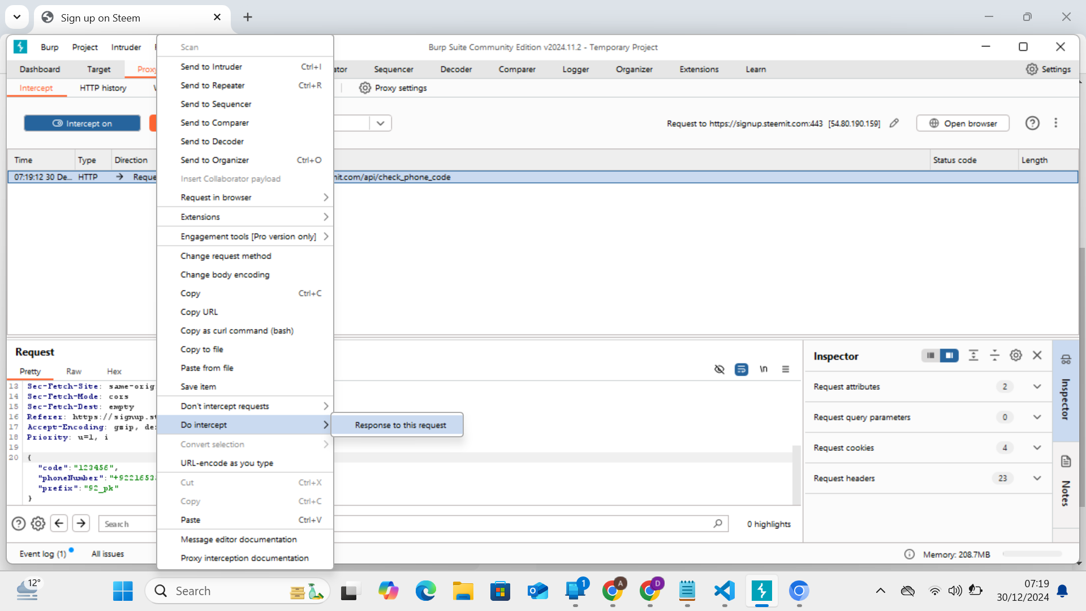Expand Request cookies section
The height and width of the screenshot is (611, 1086).
1037,447
